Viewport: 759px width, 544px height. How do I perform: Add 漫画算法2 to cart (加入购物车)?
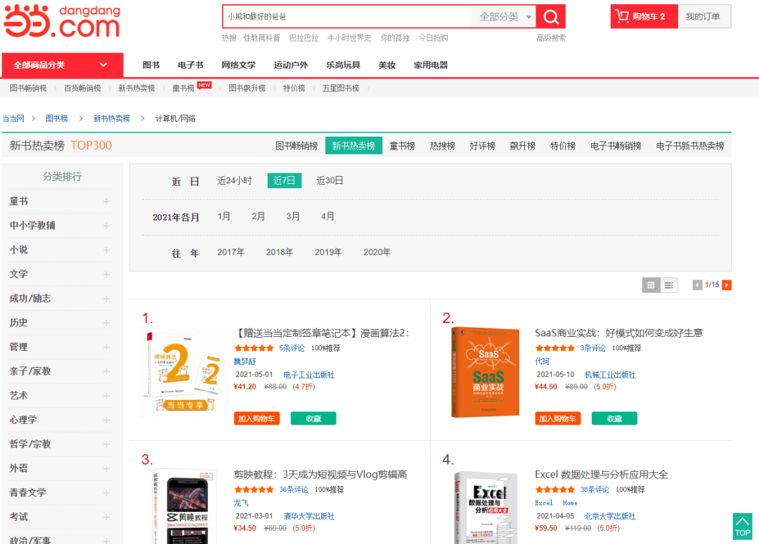pyautogui.click(x=257, y=419)
